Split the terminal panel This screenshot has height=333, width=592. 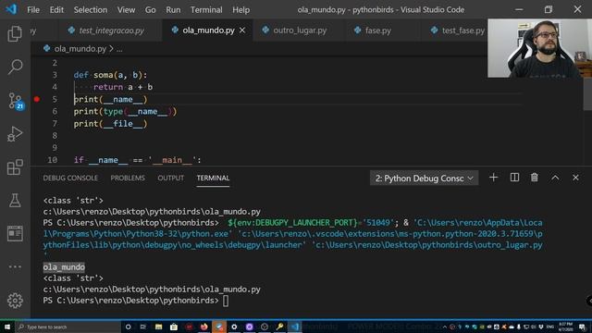coord(514,178)
